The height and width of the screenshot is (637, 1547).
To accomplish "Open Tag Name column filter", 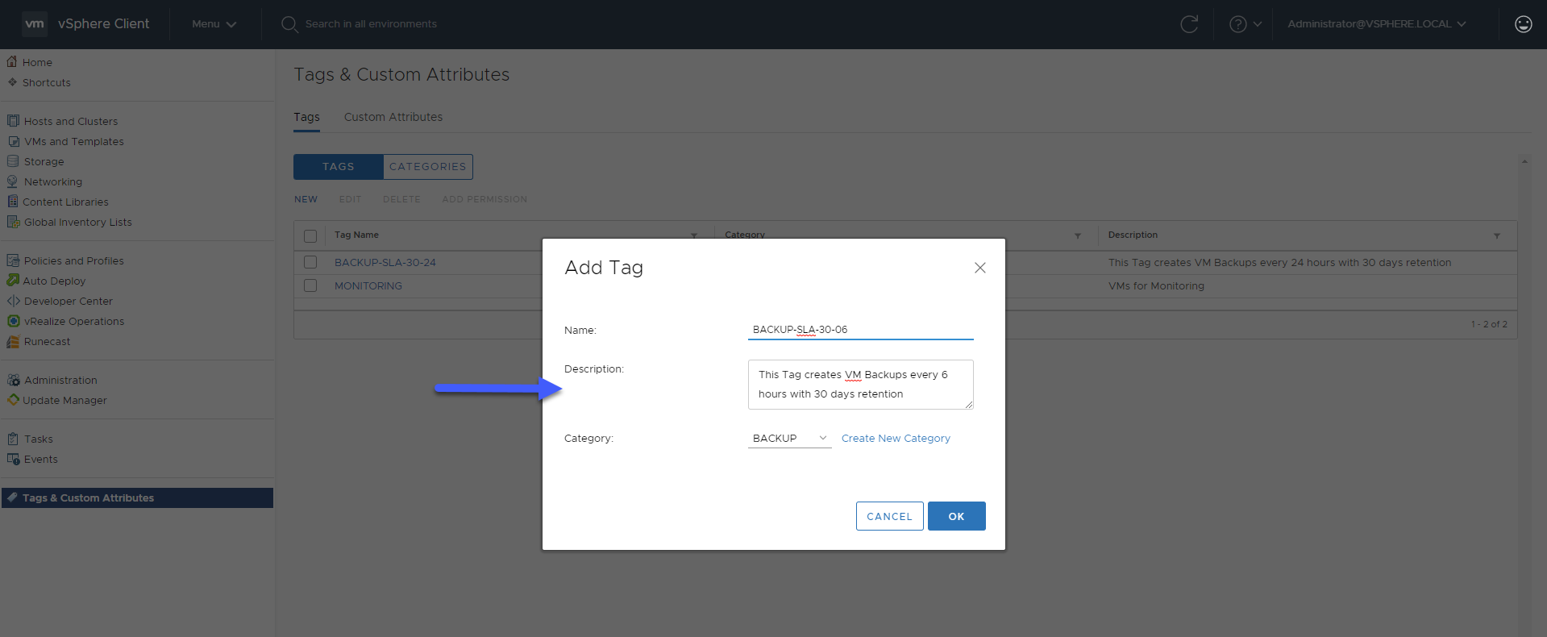I will click(x=694, y=235).
